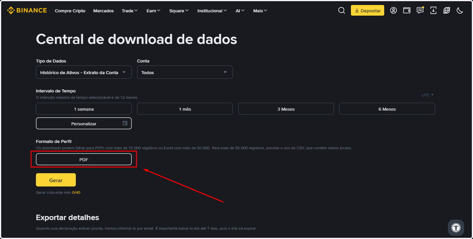Choose the Personalizar date range option

(84, 123)
